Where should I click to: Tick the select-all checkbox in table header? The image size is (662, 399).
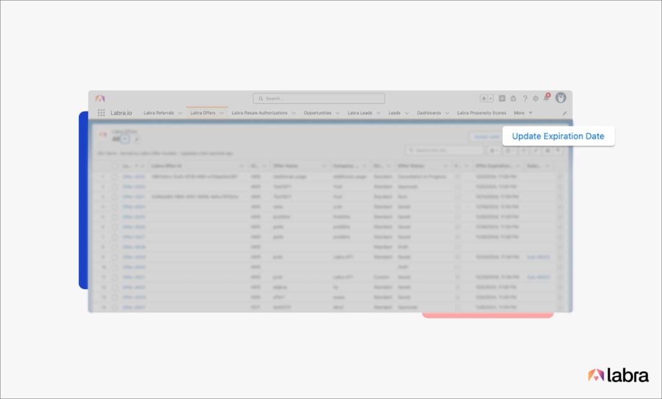click(115, 166)
